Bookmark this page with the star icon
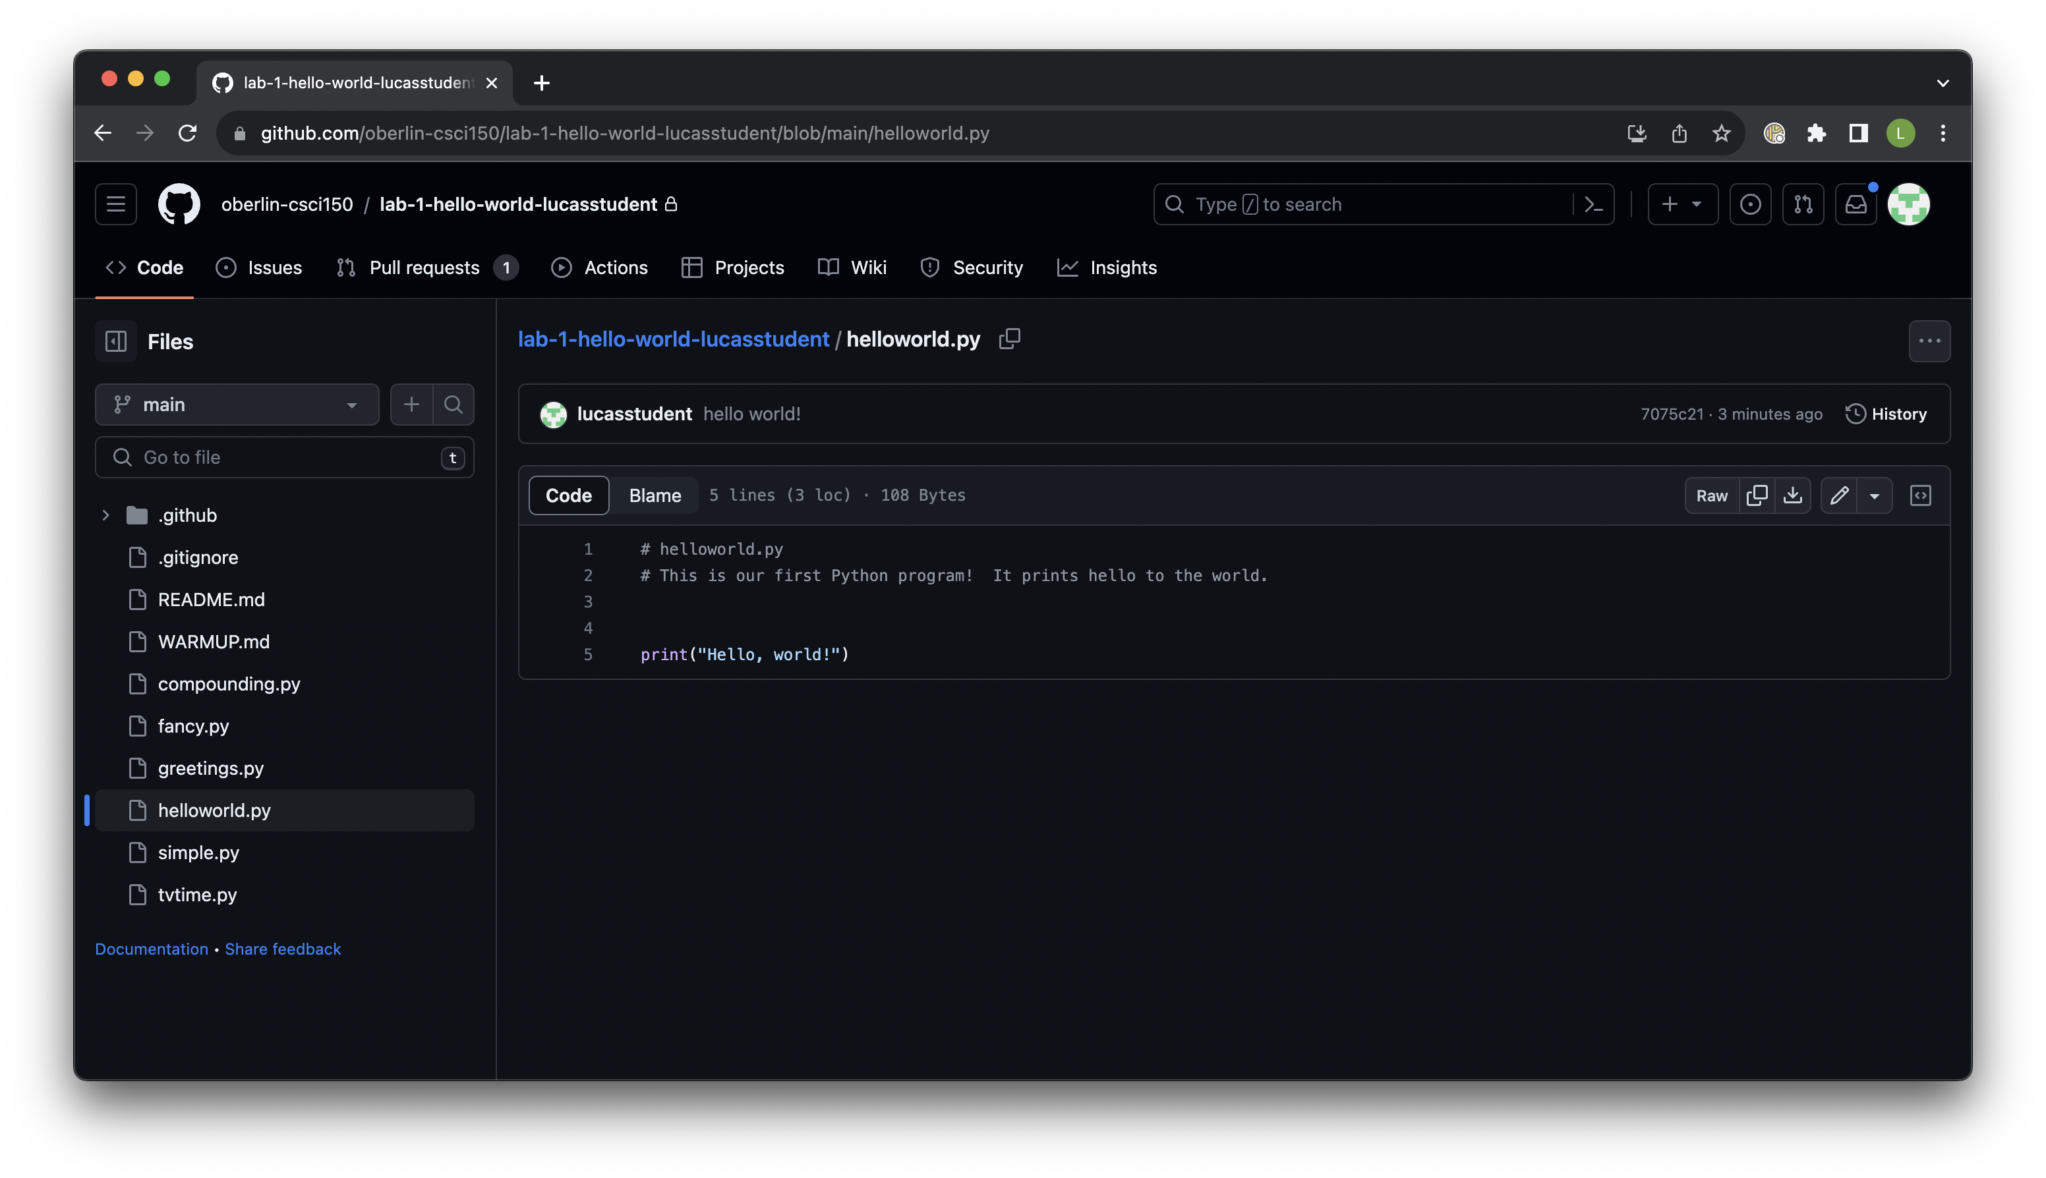Screen dimensions: 2046x1178 (1720, 134)
